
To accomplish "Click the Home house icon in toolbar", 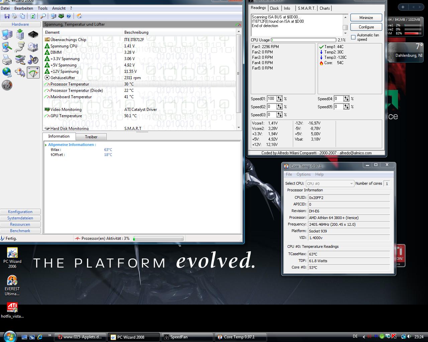I will pos(79,16).
